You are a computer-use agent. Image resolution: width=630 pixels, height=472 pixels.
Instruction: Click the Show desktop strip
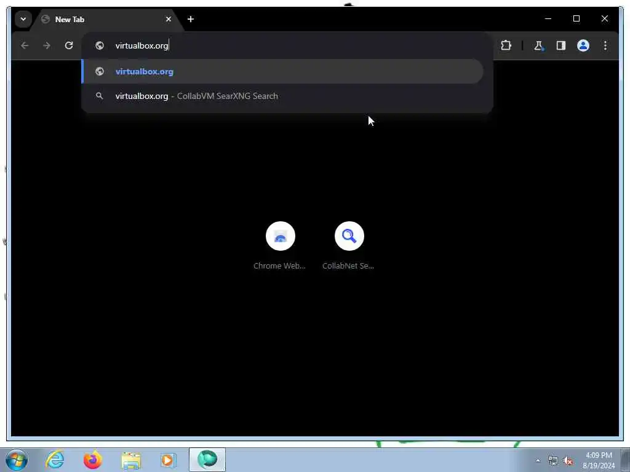(626, 460)
